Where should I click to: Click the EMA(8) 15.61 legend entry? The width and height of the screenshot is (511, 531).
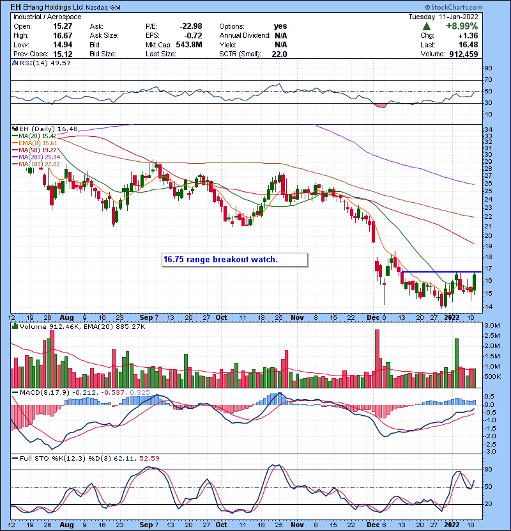tap(35, 143)
